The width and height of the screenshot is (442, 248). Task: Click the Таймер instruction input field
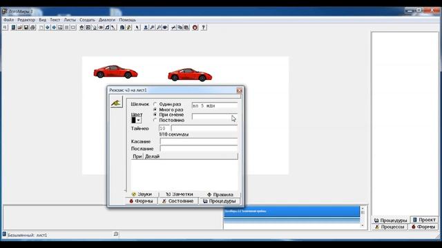tap(204, 128)
